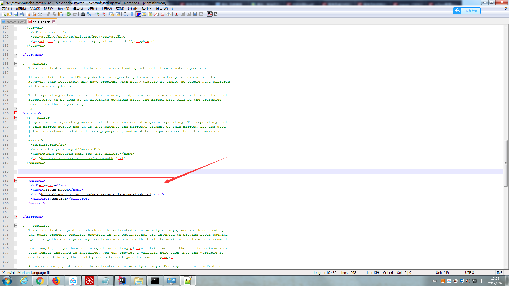Screen dimensions: 509x286
Task: Collapse the mirrors fold marker at line 146
Action: tap(16, 113)
